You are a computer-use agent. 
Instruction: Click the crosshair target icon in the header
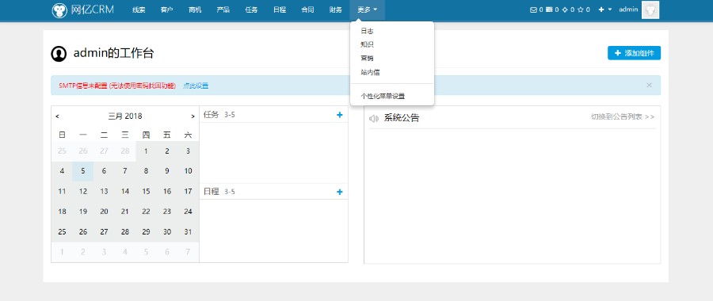point(565,10)
